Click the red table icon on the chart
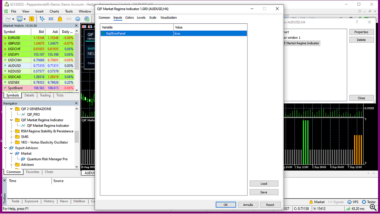 coord(84,27)
